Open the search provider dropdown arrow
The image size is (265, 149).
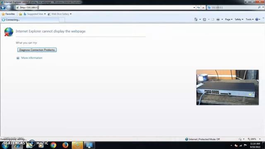tap(263, 7)
